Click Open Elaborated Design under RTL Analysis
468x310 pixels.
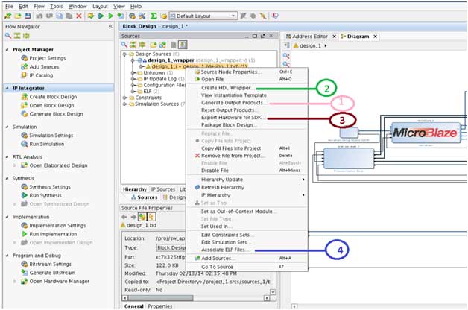coord(58,165)
